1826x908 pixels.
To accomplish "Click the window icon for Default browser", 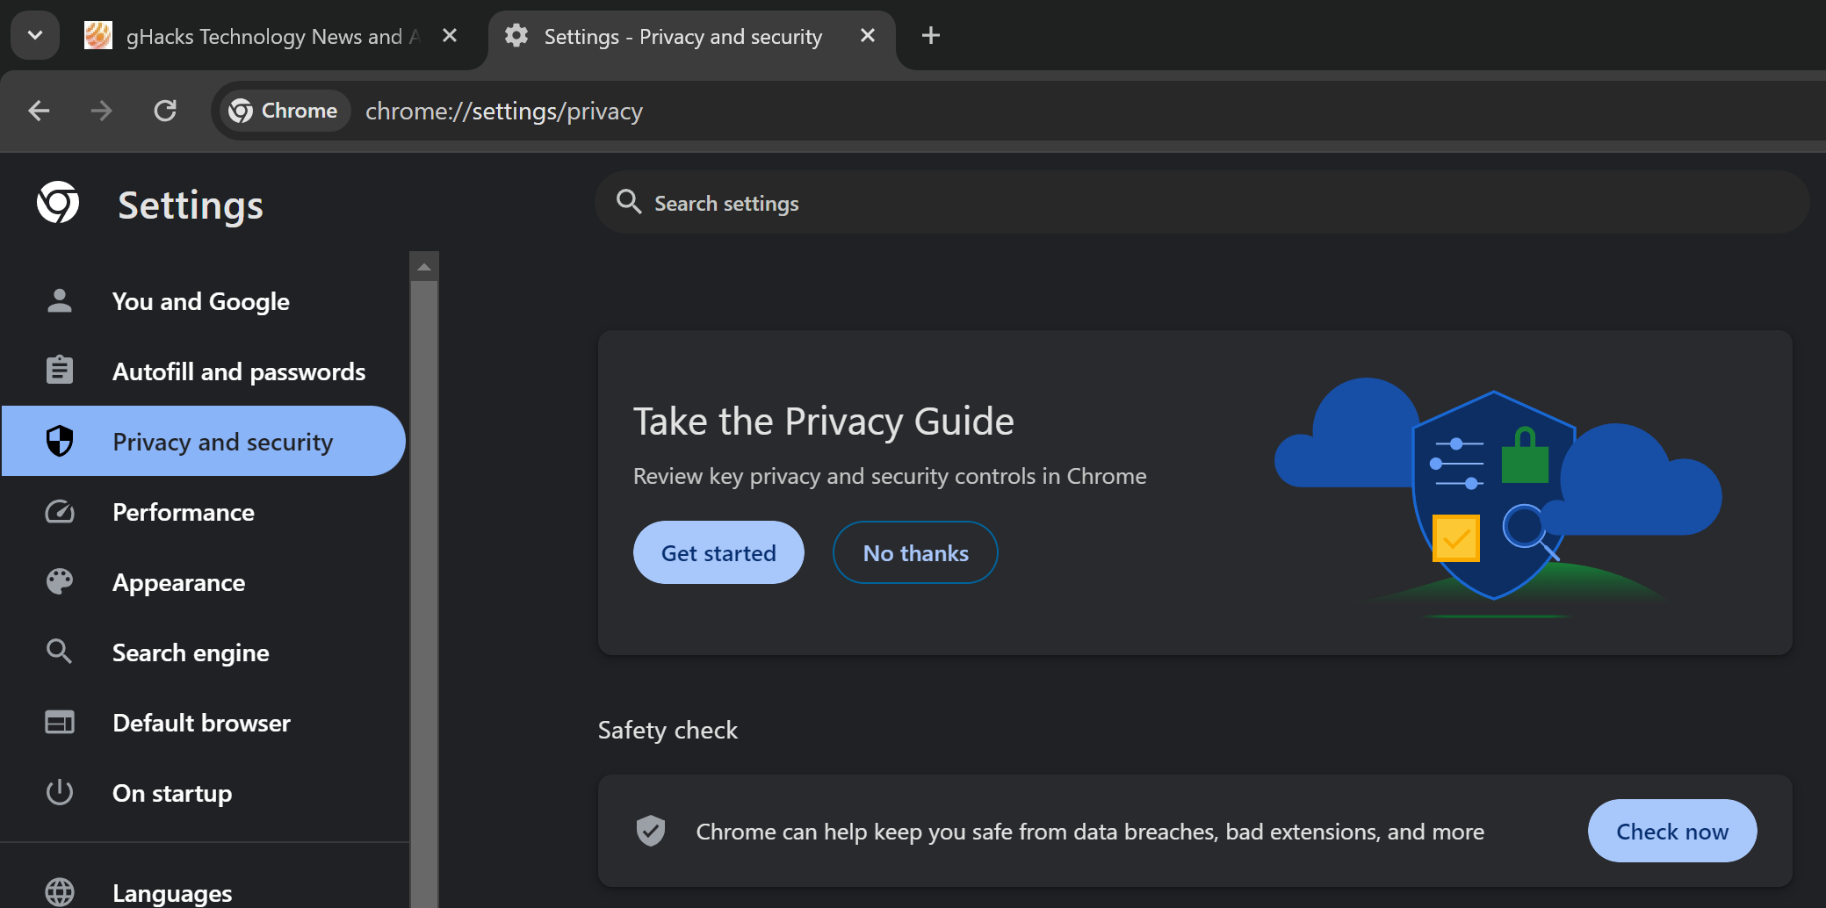I will click(x=60, y=722).
